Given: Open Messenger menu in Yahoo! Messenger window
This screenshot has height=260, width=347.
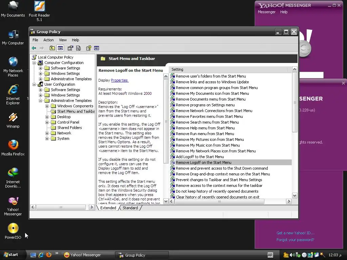Looking at the screenshot, I should [266, 12].
